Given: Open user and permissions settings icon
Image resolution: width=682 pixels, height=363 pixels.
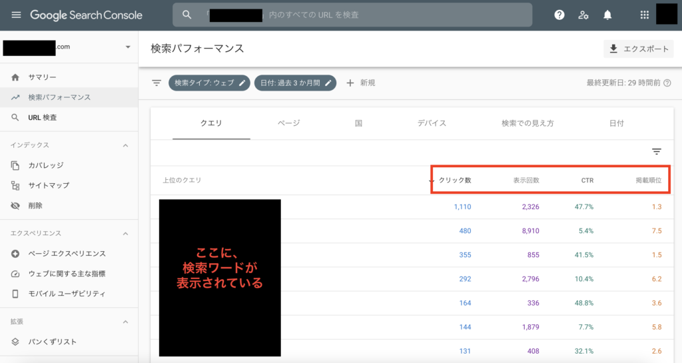Looking at the screenshot, I should pyautogui.click(x=583, y=15).
